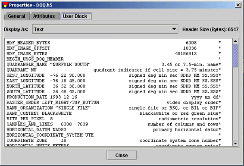The image size is (244, 166).
Task: Click the empty scrollbar track below thumb
Action: pyautogui.click(x=235, y=104)
